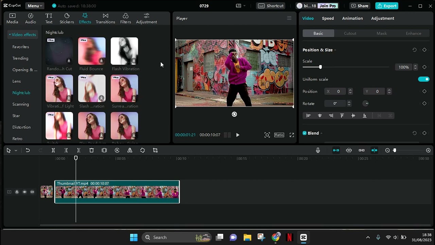435x245 pixels.
Task: Click the reverse playback icon
Action: pos(117,150)
